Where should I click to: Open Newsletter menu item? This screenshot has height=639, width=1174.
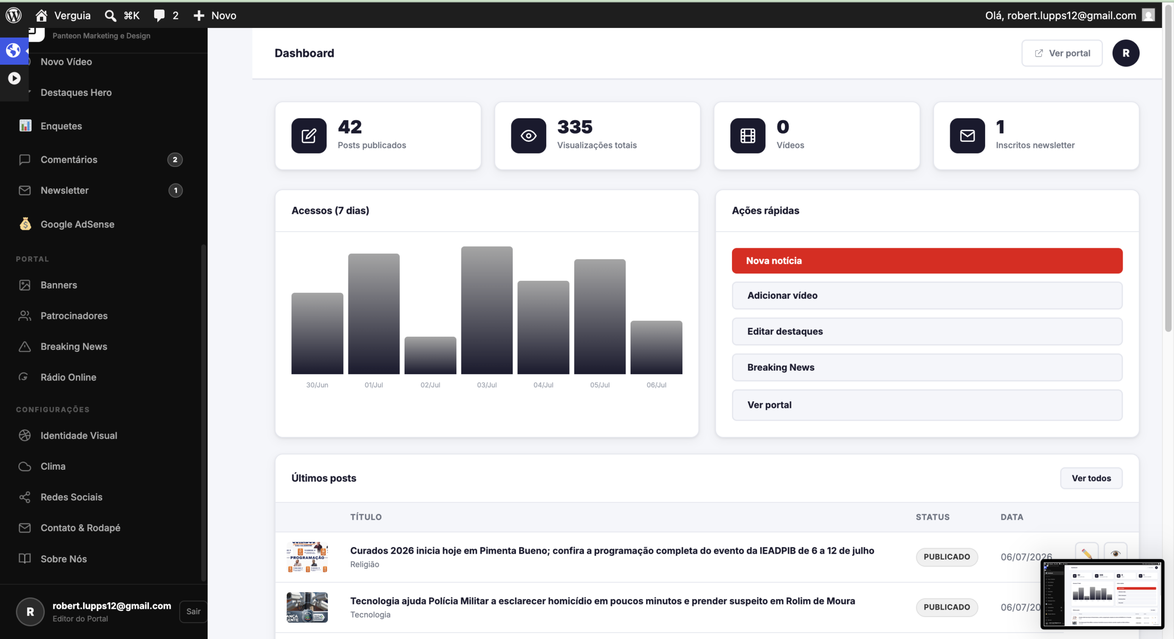pos(64,190)
